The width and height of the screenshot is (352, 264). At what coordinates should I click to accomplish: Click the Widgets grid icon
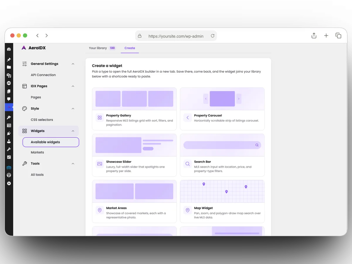(x=25, y=131)
